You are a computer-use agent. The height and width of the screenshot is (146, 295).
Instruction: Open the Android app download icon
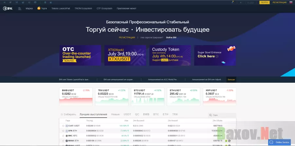[45, 2]
